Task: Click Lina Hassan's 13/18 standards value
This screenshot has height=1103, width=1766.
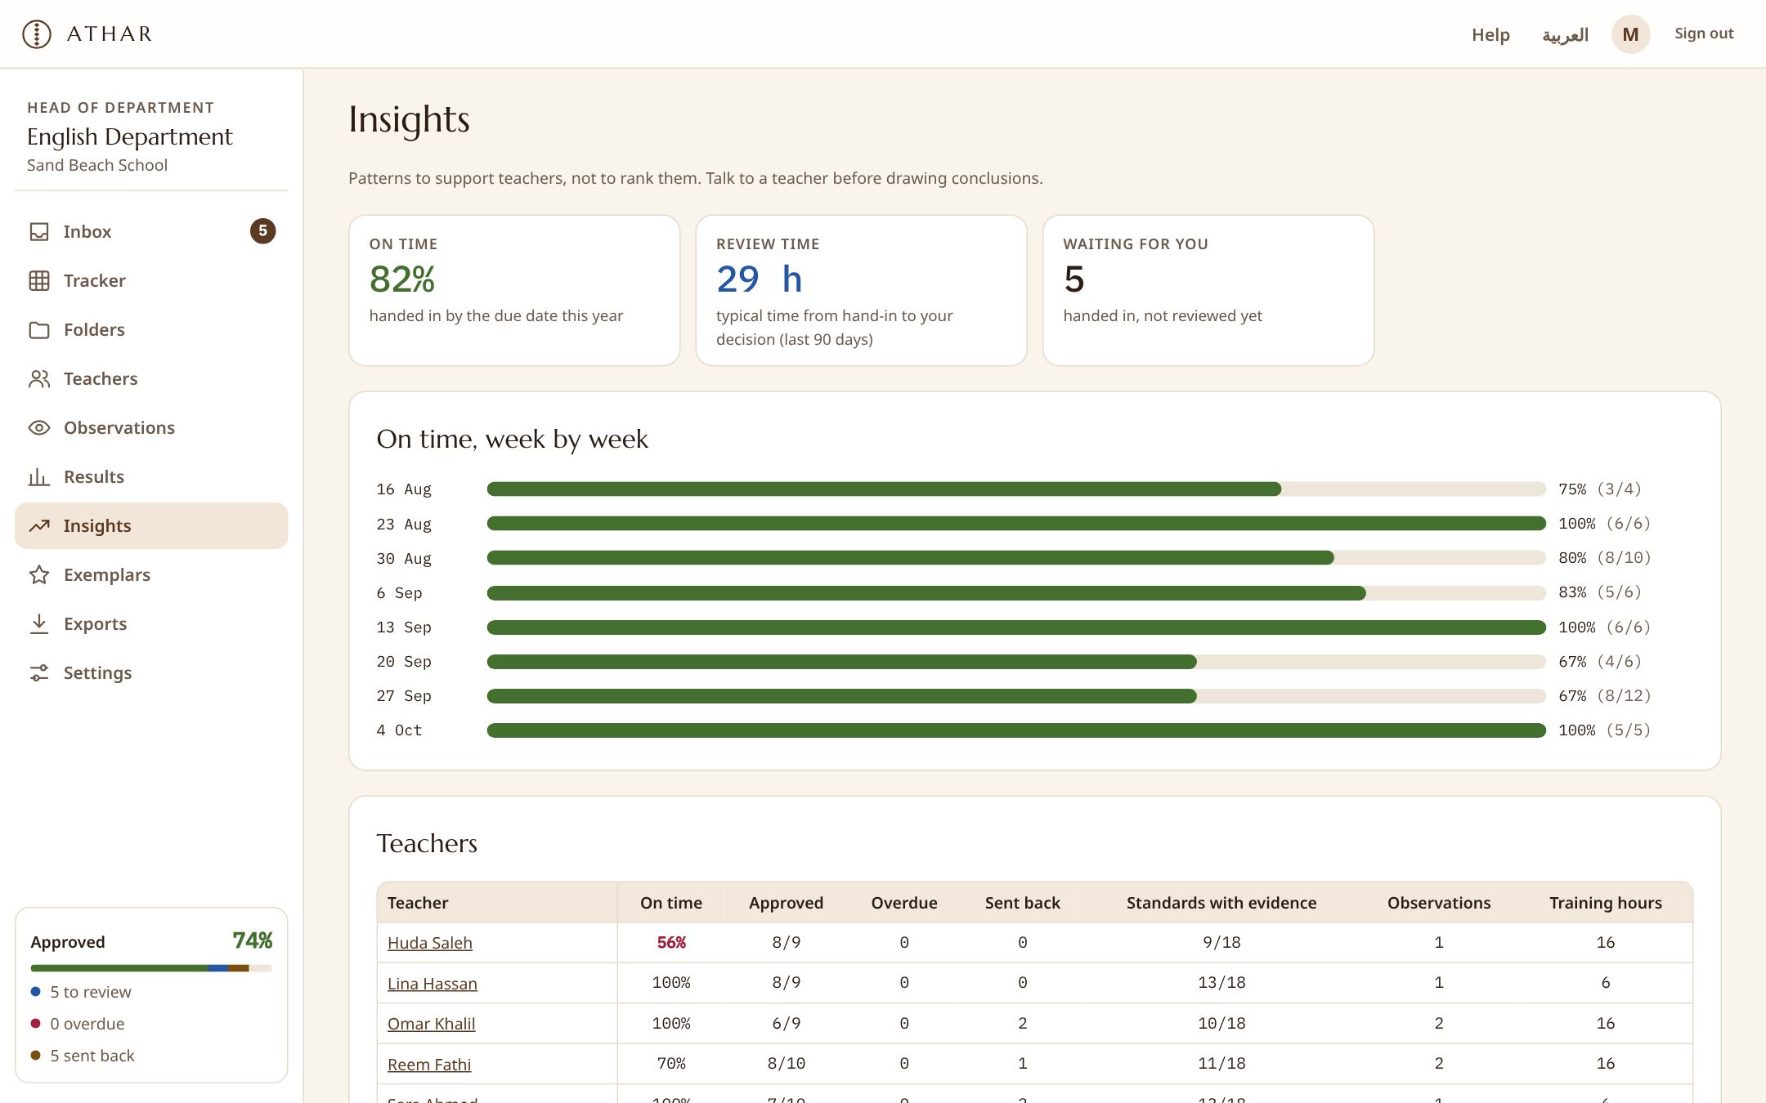Action: coord(1221,983)
